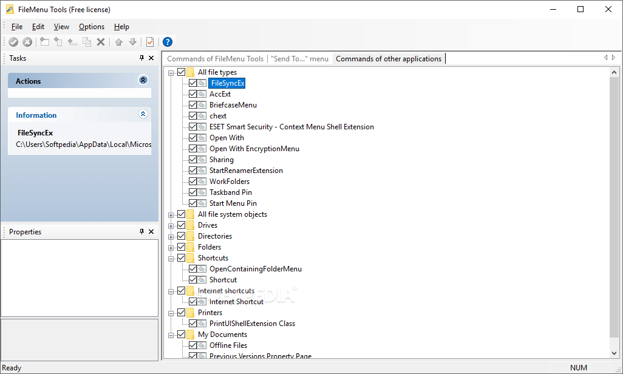Click the Delete toolbar icon
This screenshot has height=374, width=623.
[x=101, y=42]
